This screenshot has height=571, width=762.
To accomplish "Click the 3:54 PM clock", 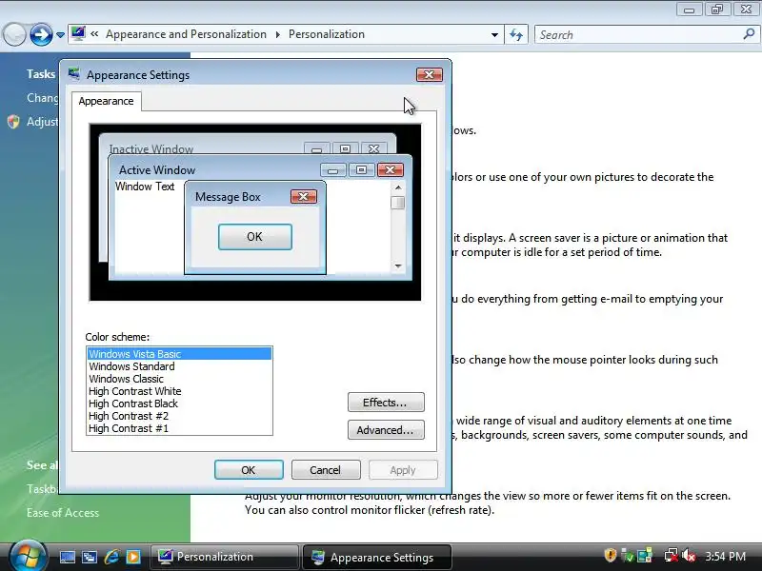I will pyautogui.click(x=725, y=556).
